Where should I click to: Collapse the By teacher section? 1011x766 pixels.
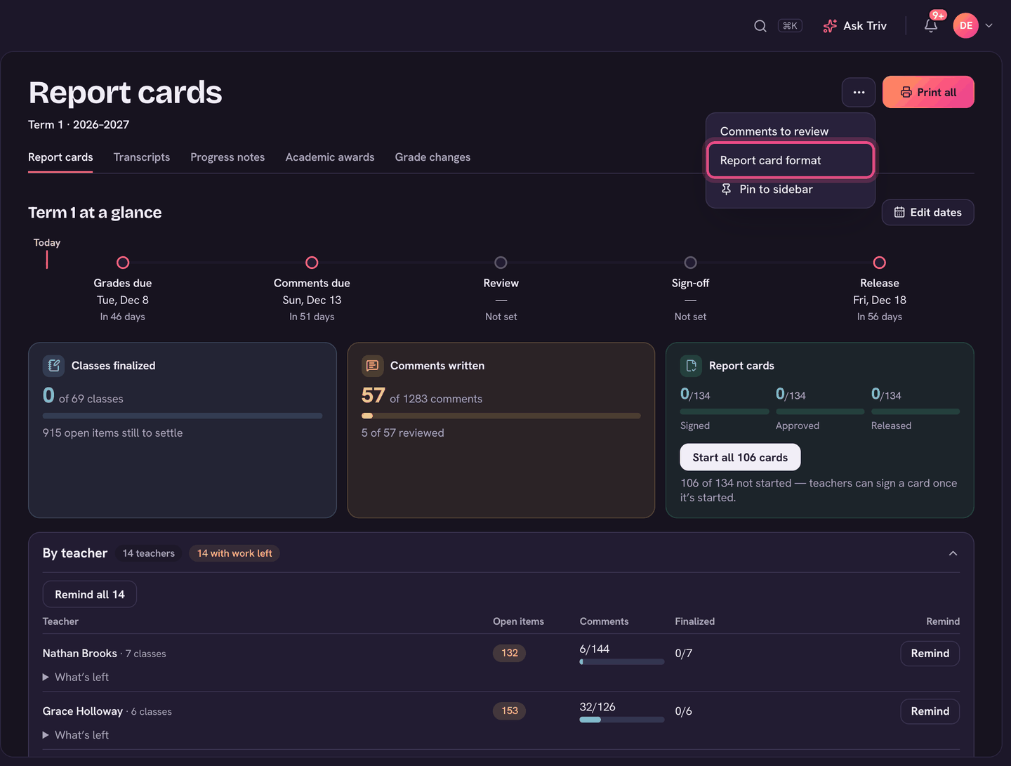[953, 553]
